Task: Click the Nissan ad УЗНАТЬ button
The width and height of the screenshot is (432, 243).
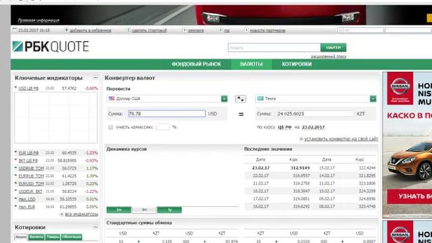Action: pyautogui.click(x=410, y=196)
